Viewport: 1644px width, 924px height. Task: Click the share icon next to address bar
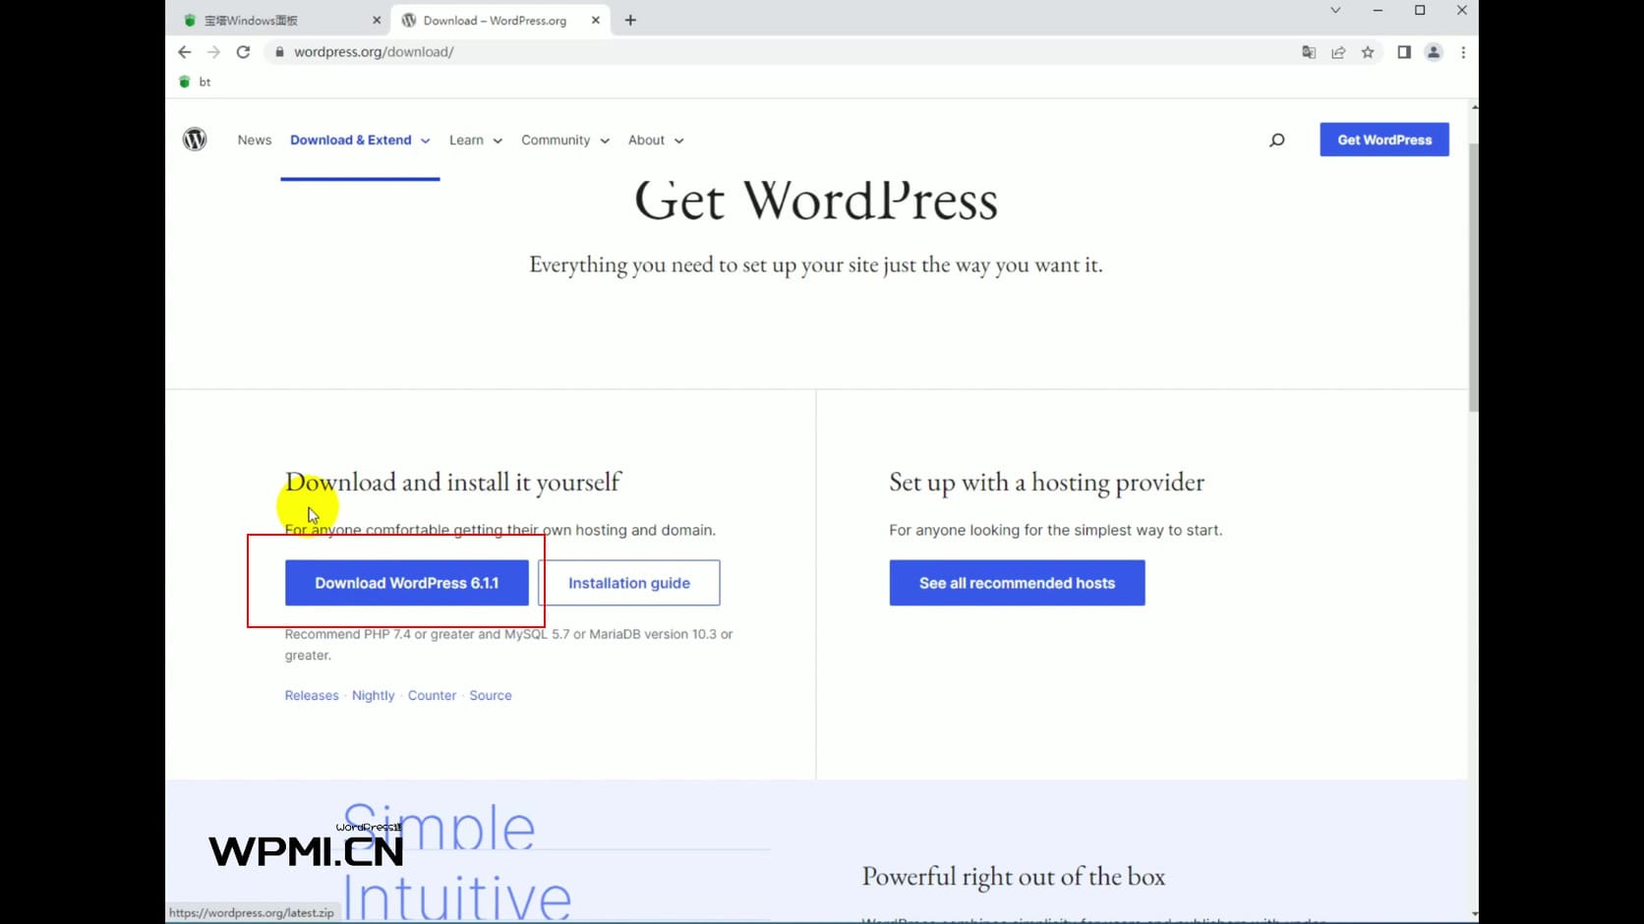pos(1338,52)
